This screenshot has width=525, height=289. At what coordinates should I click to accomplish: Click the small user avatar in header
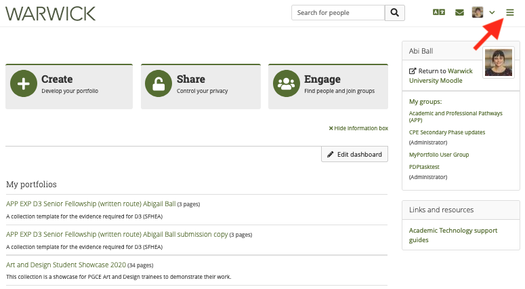pyautogui.click(x=478, y=12)
